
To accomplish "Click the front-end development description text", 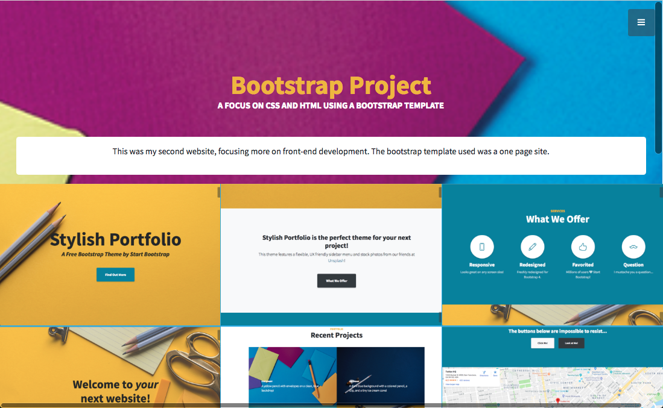I will click(x=331, y=151).
